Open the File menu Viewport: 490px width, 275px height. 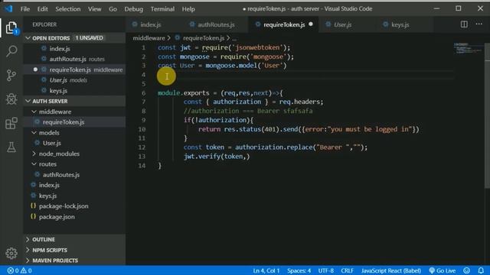25,9
